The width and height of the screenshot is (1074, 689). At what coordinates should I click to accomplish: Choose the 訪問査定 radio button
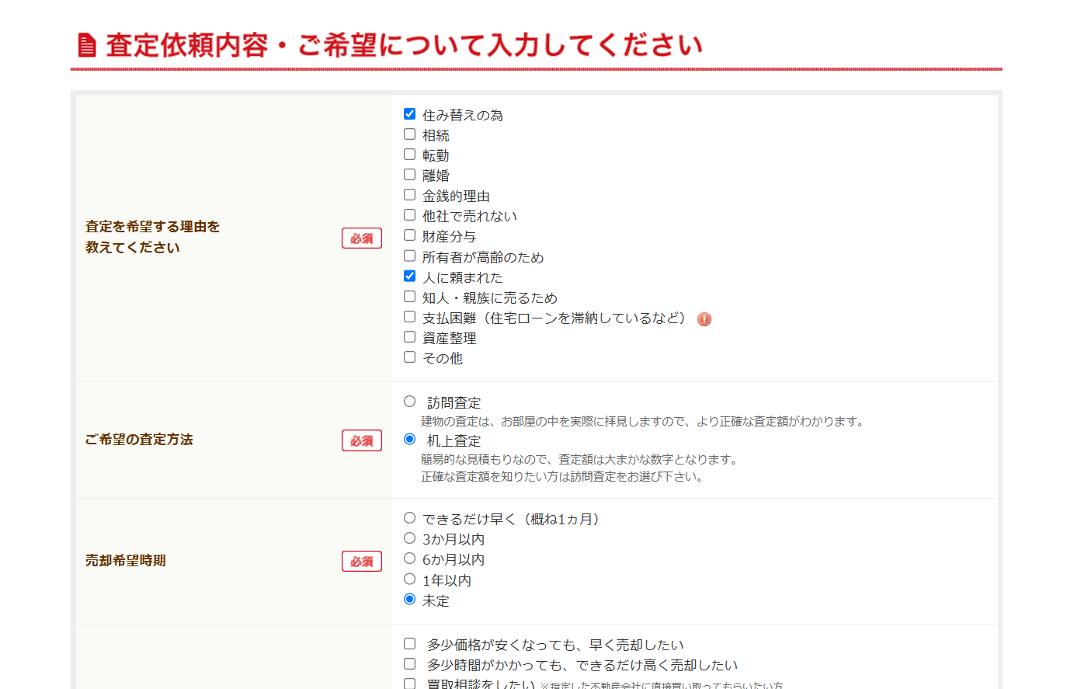coord(409,402)
